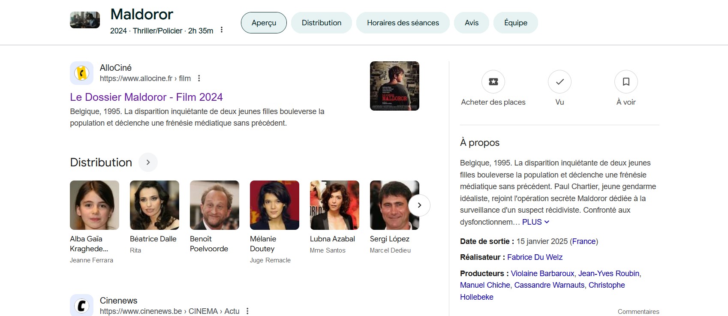Click the Cinenews site favicon
The image size is (728, 316).
coord(81,305)
